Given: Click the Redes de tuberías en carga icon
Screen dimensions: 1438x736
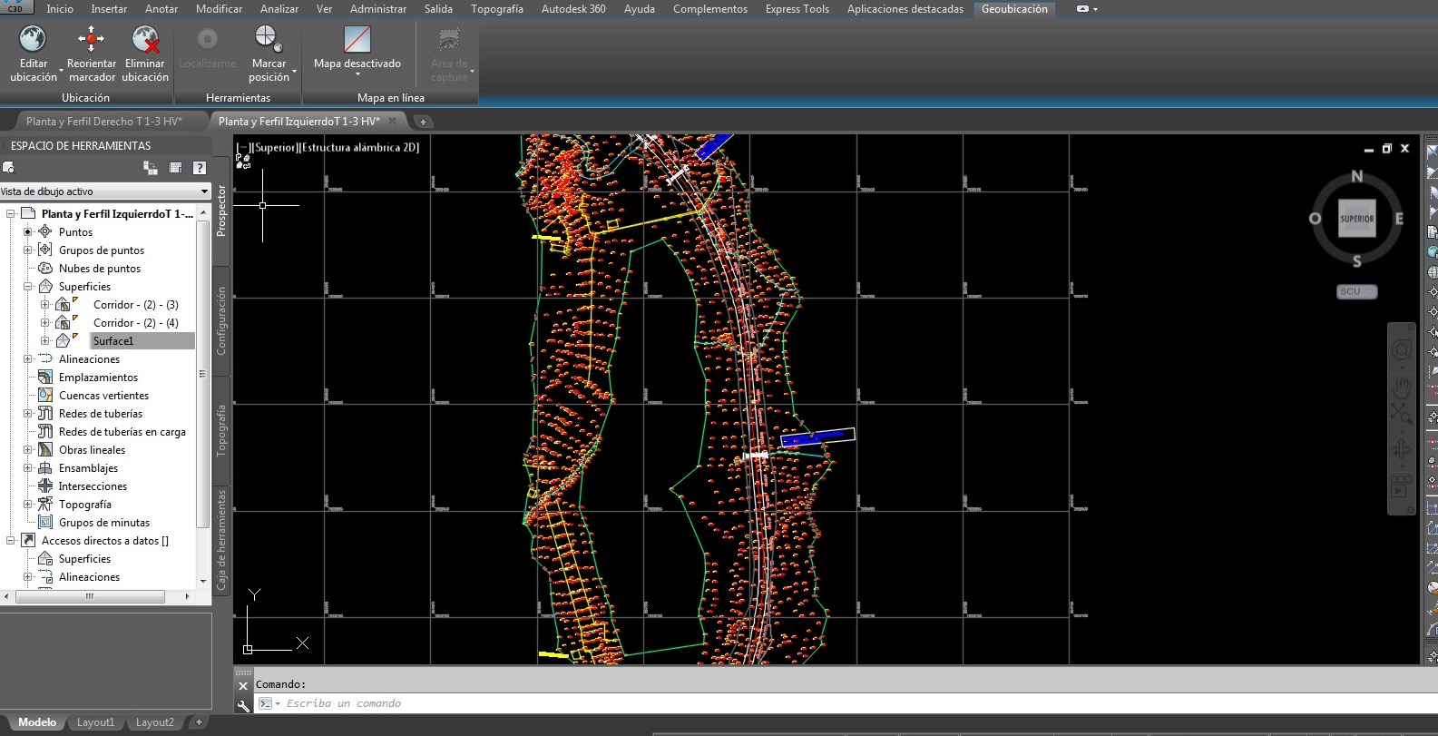Looking at the screenshot, I should pos(45,432).
